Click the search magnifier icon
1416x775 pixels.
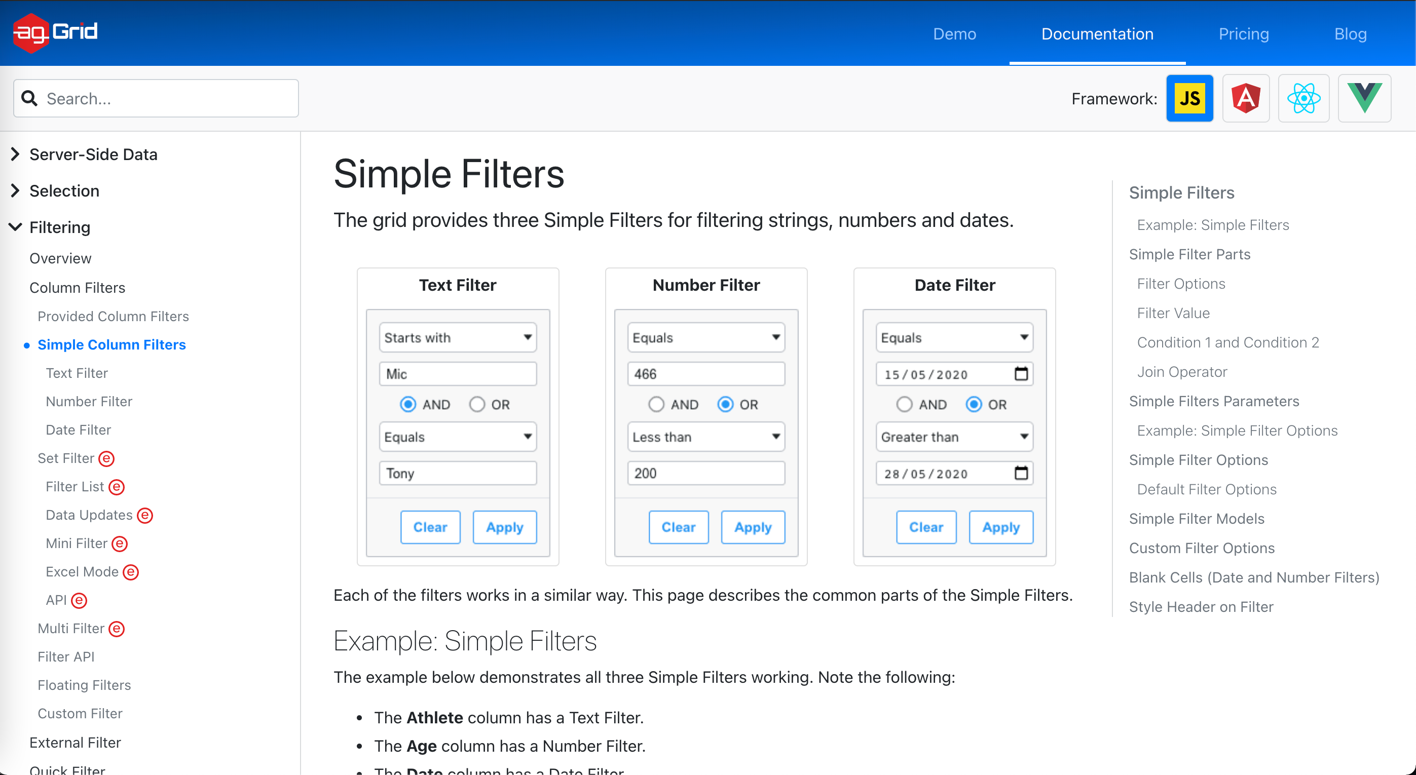click(29, 98)
